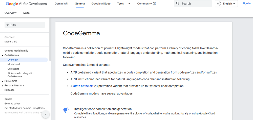Click the 'Gemma model family' heading
The height and width of the screenshot is (120, 253).
coord(16,51)
